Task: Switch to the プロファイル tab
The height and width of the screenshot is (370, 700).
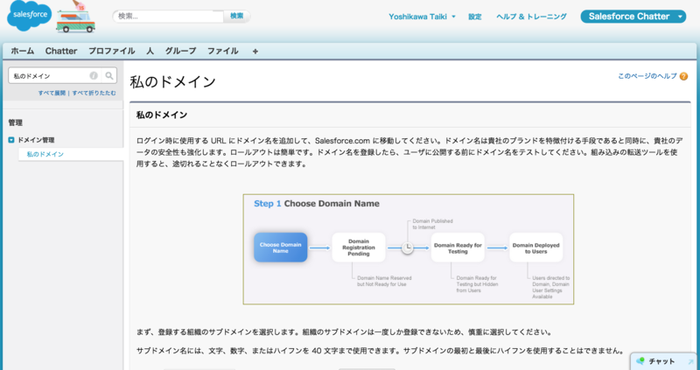Action: click(x=112, y=51)
